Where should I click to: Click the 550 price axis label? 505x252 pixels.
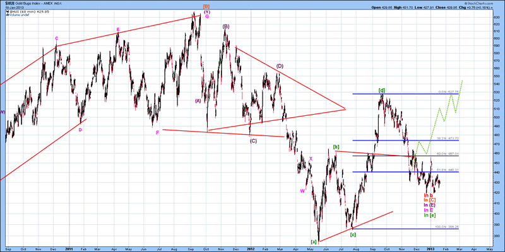pyautogui.click(x=496, y=77)
